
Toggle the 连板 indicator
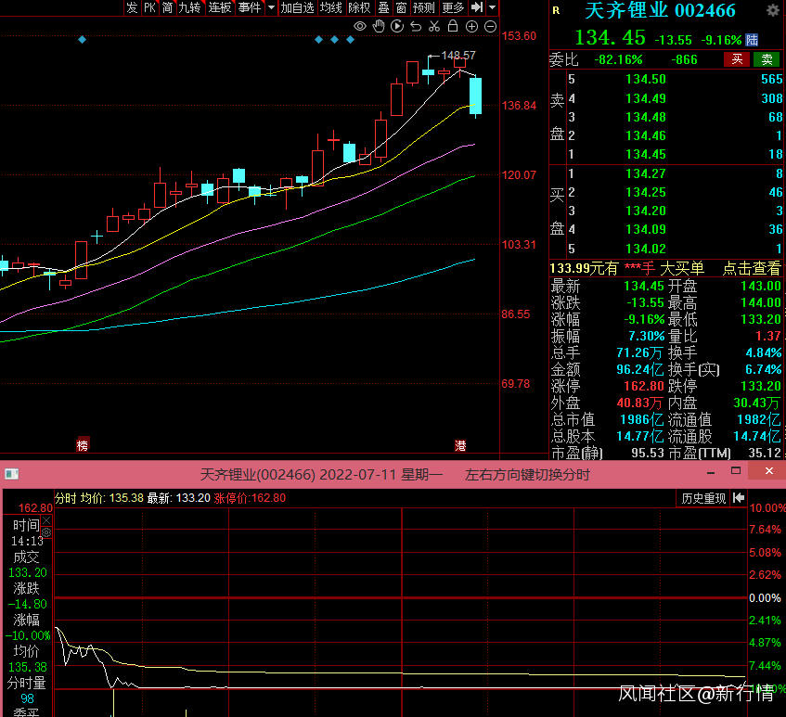[x=220, y=7]
